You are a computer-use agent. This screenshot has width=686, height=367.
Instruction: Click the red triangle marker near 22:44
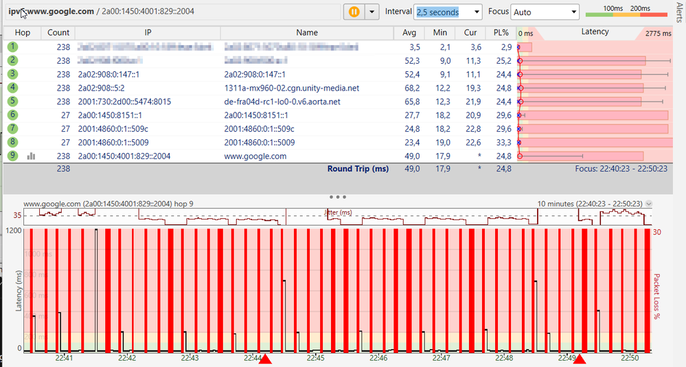tap(266, 359)
